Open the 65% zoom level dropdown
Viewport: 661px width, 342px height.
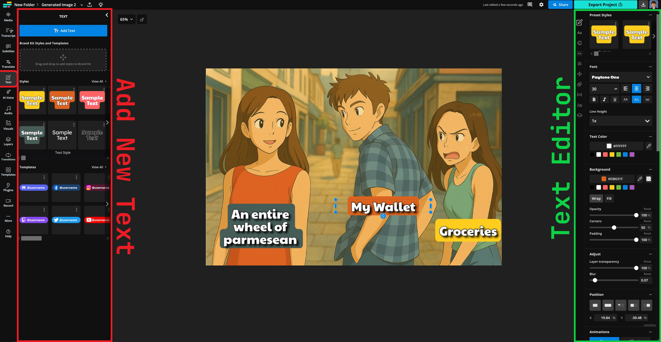point(126,19)
